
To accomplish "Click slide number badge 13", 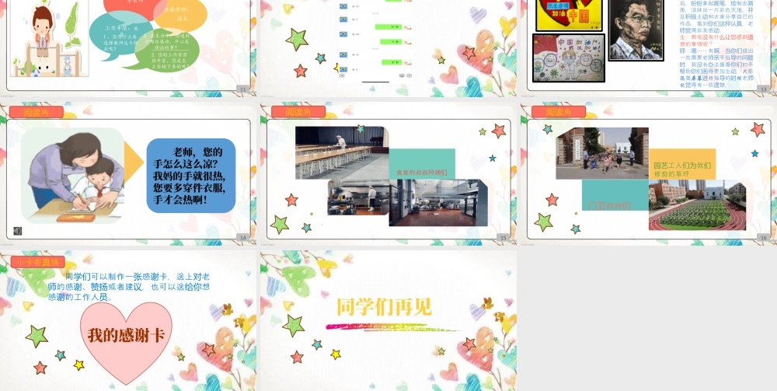I will 763,89.
